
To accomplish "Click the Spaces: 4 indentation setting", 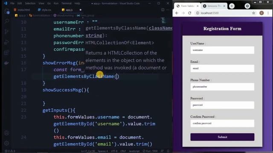I will (103, 151).
